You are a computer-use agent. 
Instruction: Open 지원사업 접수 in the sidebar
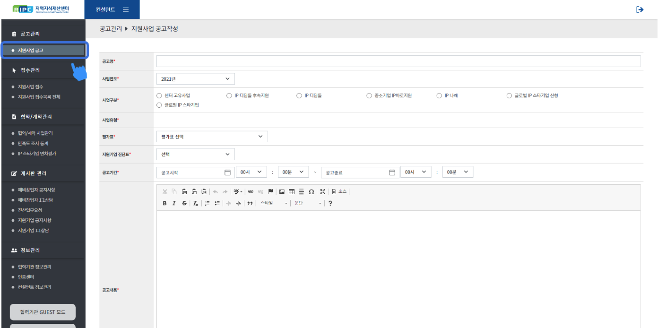click(x=30, y=86)
